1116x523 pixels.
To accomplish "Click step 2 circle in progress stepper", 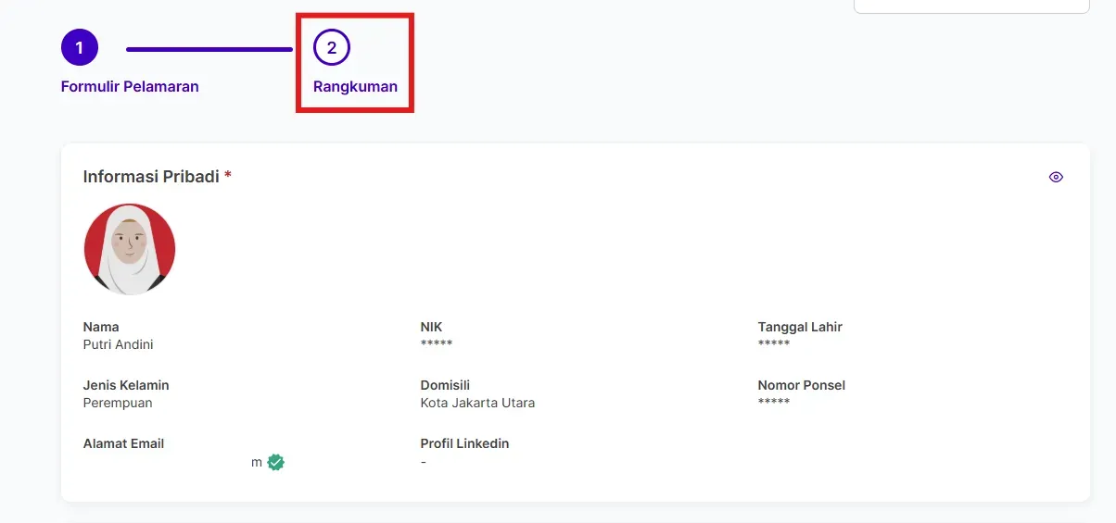I will tap(332, 47).
